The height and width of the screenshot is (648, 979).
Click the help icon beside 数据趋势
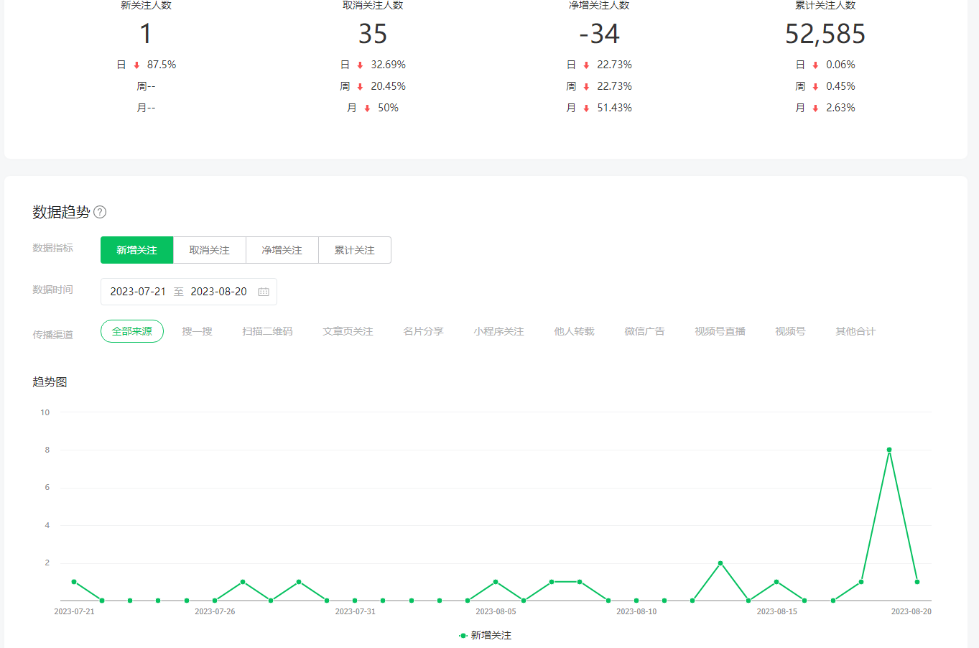pyautogui.click(x=100, y=212)
